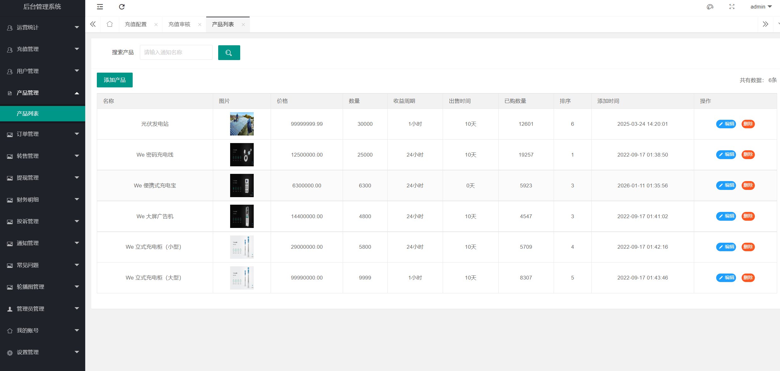This screenshot has width=780, height=371.
Task: Open the theme palette icon
Action: [x=710, y=7]
